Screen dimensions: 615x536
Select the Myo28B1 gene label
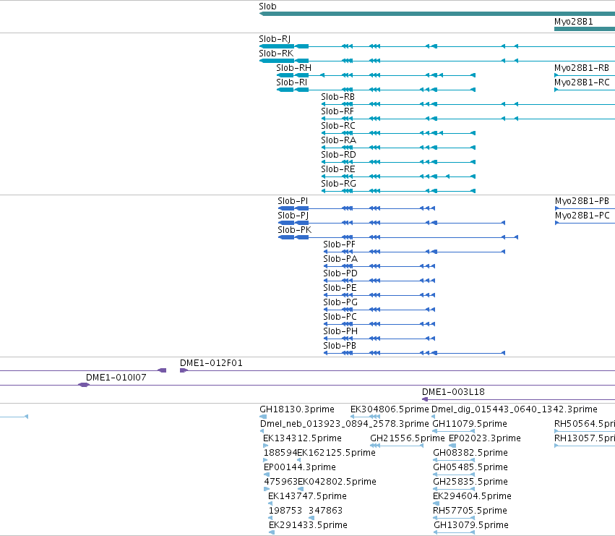click(573, 22)
